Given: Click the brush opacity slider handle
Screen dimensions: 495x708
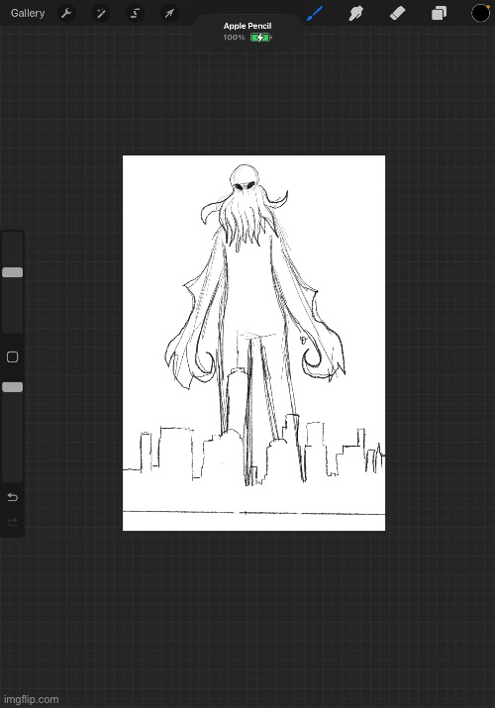Looking at the screenshot, I should click(13, 387).
